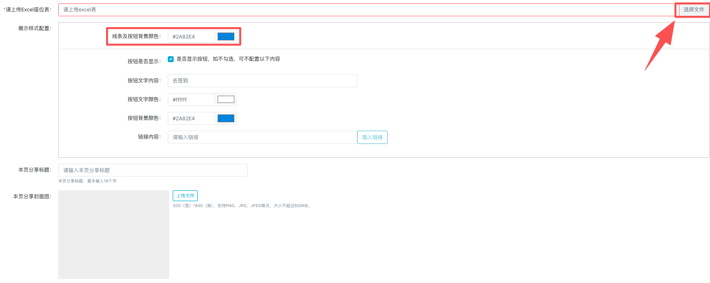Click the 上传文件 button for cover image

pos(185,196)
